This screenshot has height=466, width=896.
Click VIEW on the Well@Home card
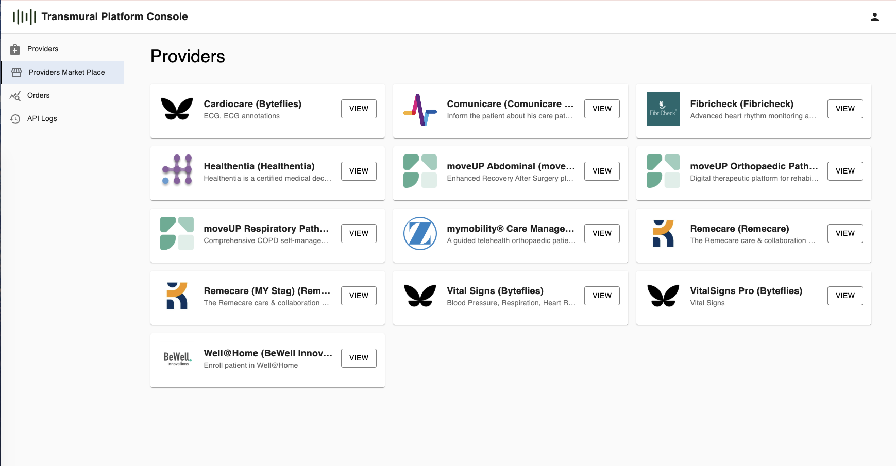point(359,358)
